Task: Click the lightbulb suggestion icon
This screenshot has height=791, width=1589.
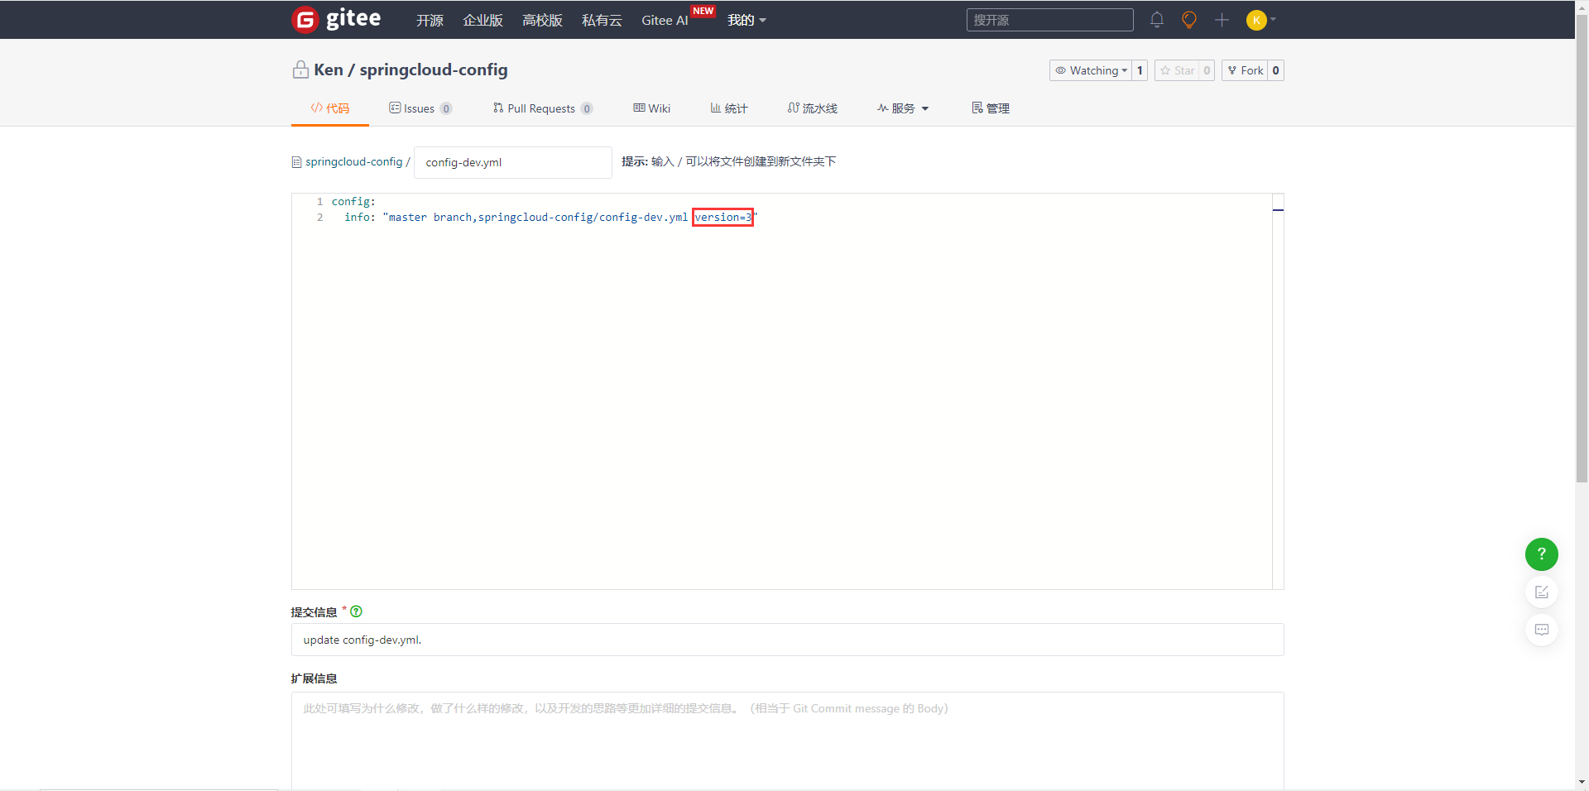Action: (x=1188, y=20)
